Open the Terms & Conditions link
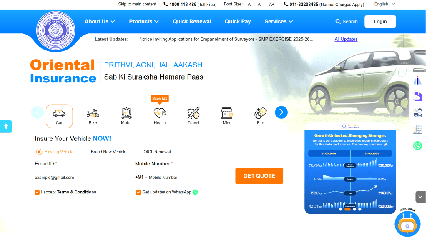Screen dimensions: 427x240 (x=77, y=192)
